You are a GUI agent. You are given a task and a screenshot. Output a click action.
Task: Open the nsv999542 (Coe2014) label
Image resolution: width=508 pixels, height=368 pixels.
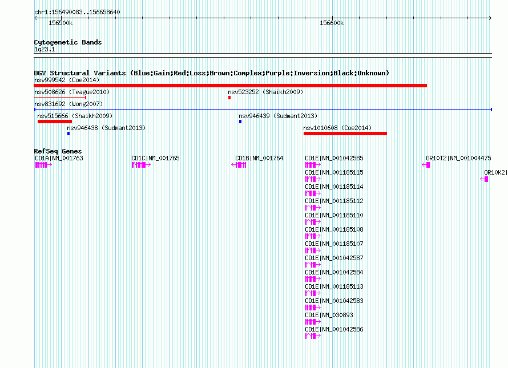coord(67,80)
